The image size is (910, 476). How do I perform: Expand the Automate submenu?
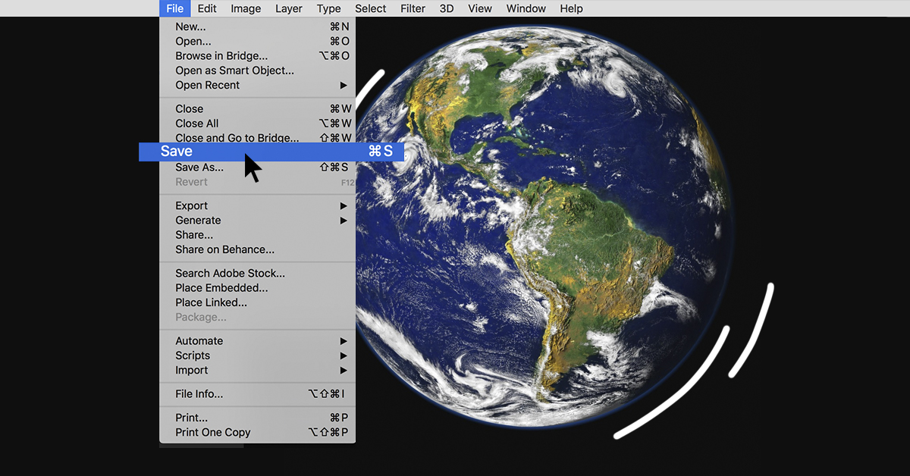[x=199, y=341]
